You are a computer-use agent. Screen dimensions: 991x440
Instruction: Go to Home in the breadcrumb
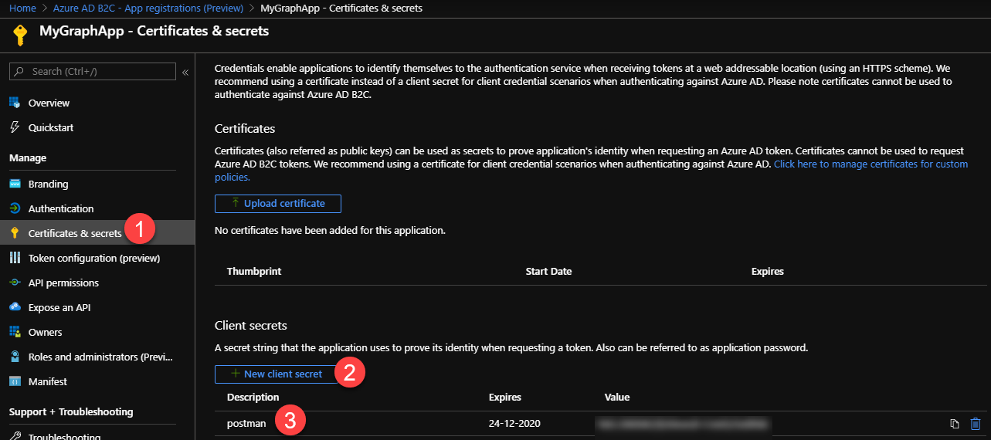point(22,8)
